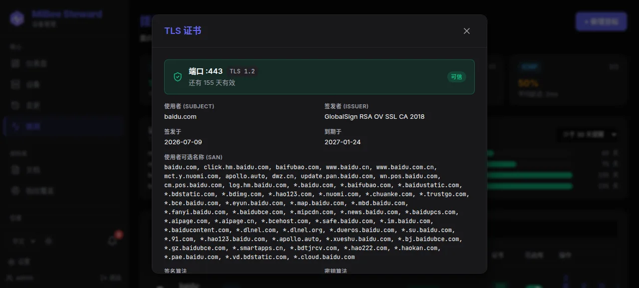Image resolution: width=639 pixels, height=288 pixels.
Task: Select the subject value baidu.com under 使用者
Action: [x=180, y=117]
